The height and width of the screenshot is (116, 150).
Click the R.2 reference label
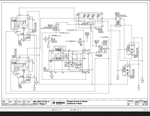click(71, 30)
